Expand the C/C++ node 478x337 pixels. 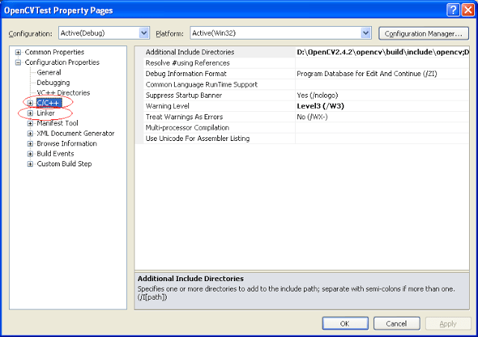pyautogui.click(x=30, y=103)
